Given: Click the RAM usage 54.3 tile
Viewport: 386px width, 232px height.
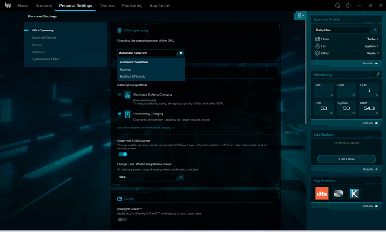Looking at the screenshot, I should pos(369,108).
